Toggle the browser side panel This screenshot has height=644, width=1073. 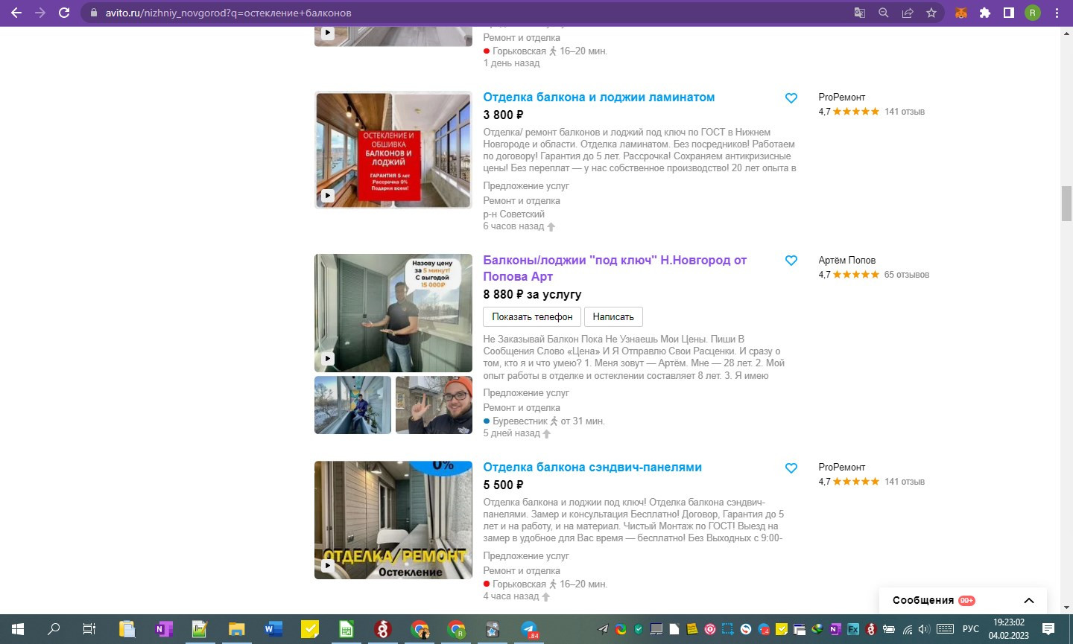(1009, 13)
